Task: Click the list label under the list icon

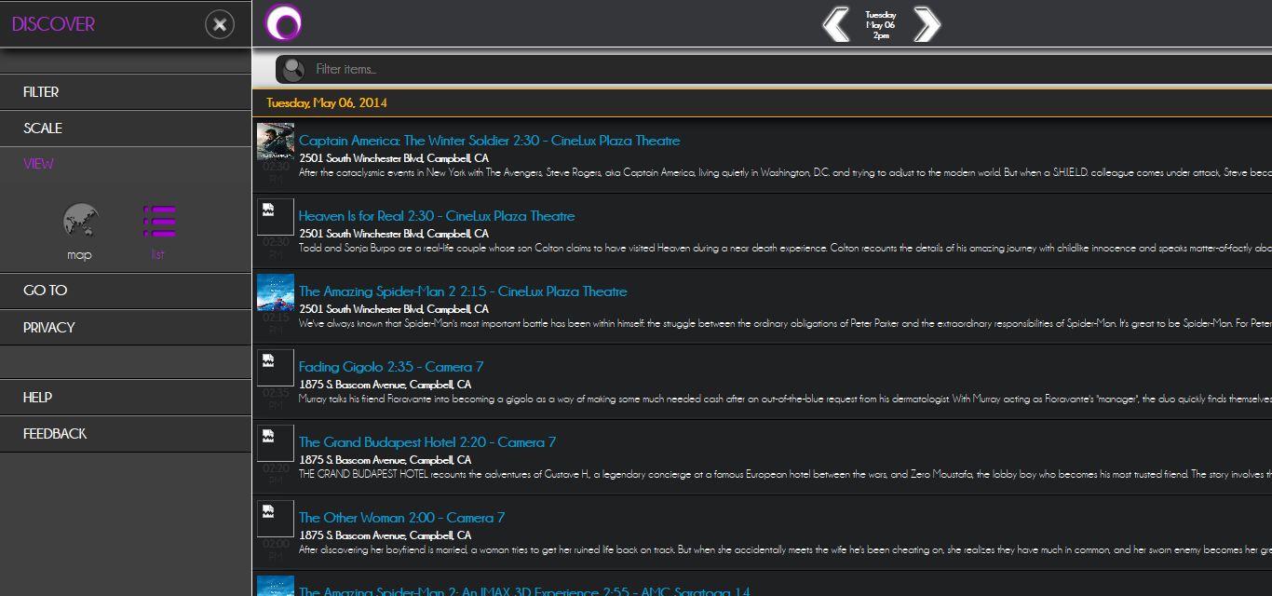Action: pos(157,254)
